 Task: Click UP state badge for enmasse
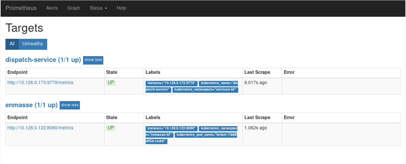tap(111, 128)
